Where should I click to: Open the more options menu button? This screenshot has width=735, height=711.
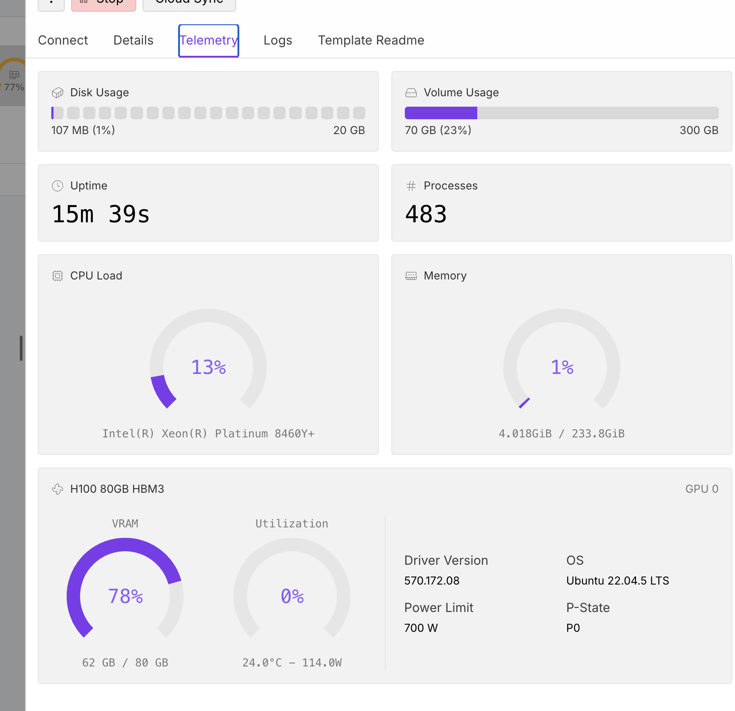51,4
